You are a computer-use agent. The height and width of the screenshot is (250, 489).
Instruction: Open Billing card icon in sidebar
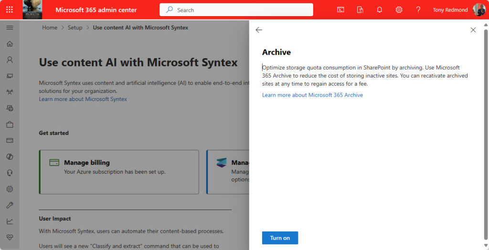click(10, 140)
